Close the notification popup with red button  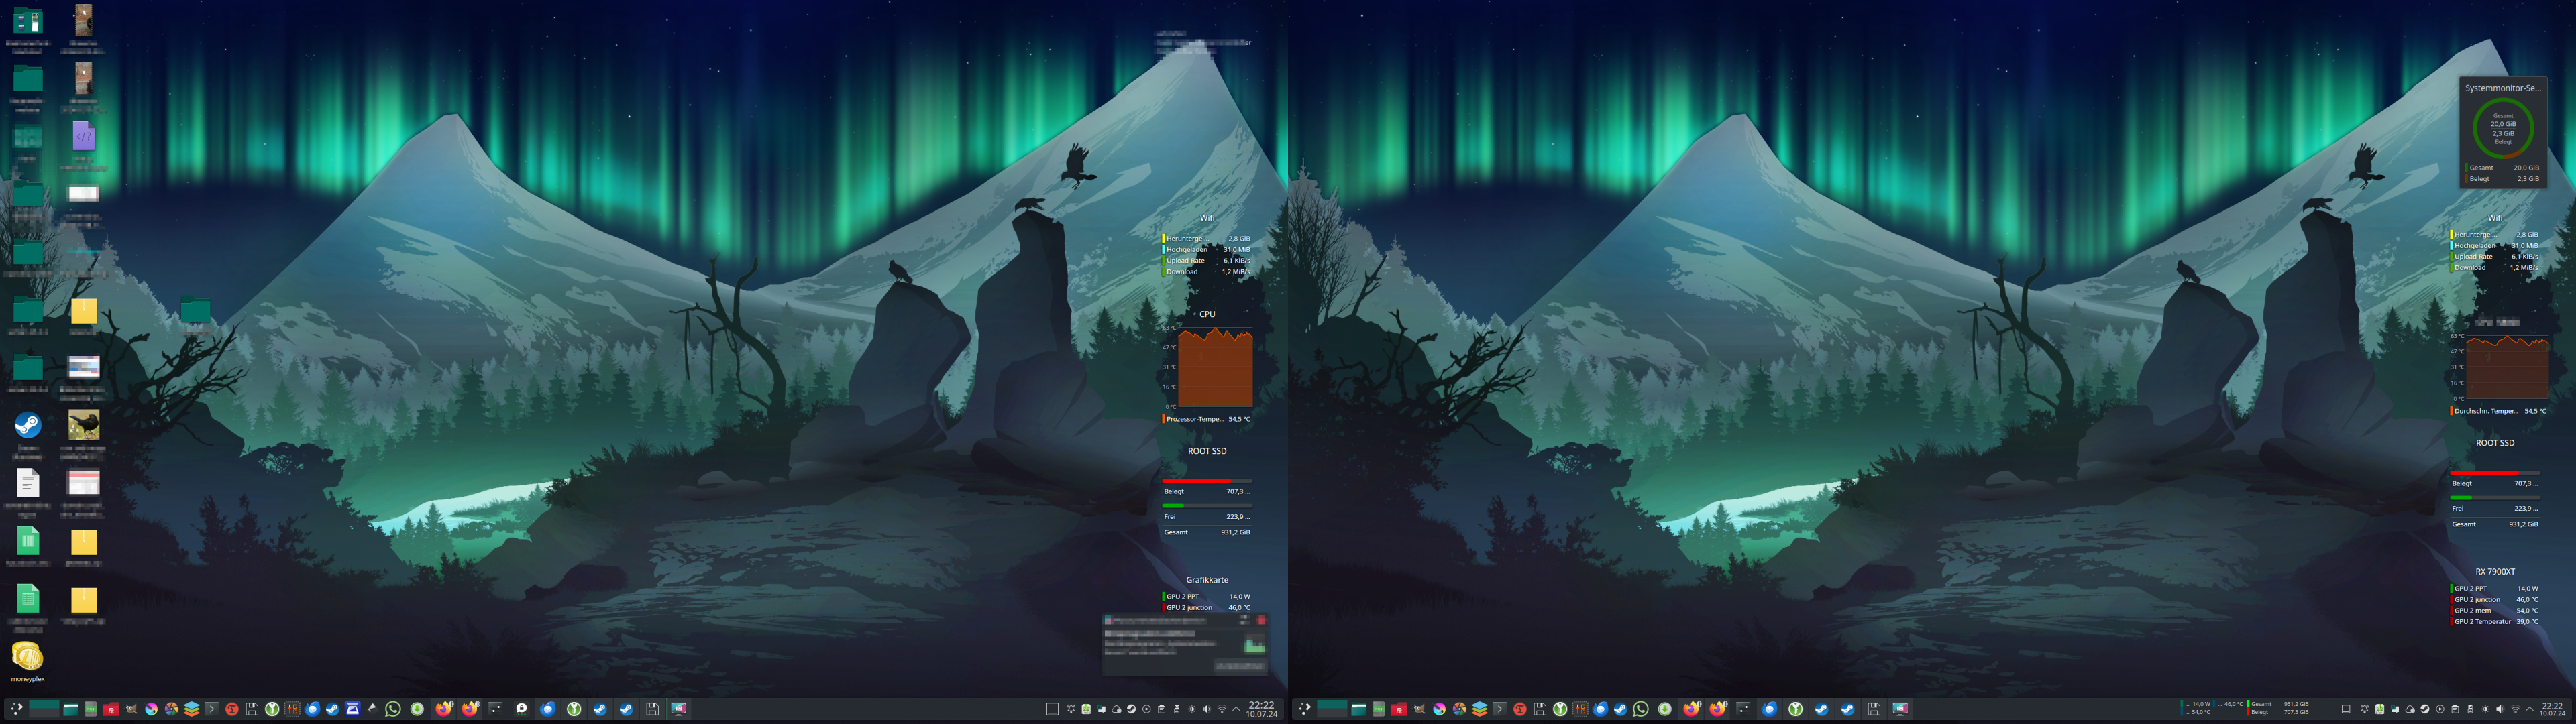pyautogui.click(x=1261, y=621)
